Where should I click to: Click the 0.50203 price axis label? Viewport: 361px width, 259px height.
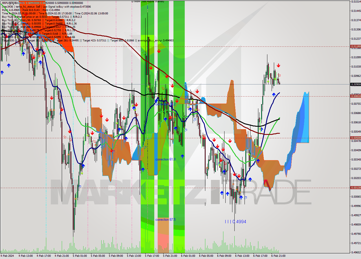(356, 178)
